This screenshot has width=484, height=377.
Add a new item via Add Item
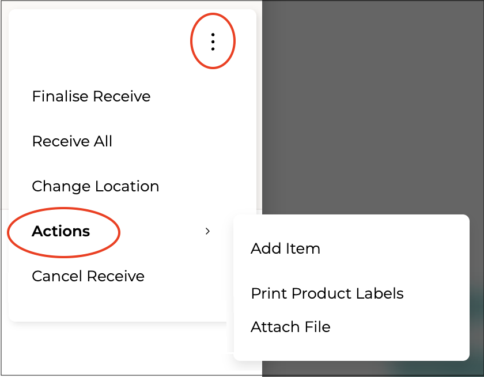pos(285,248)
